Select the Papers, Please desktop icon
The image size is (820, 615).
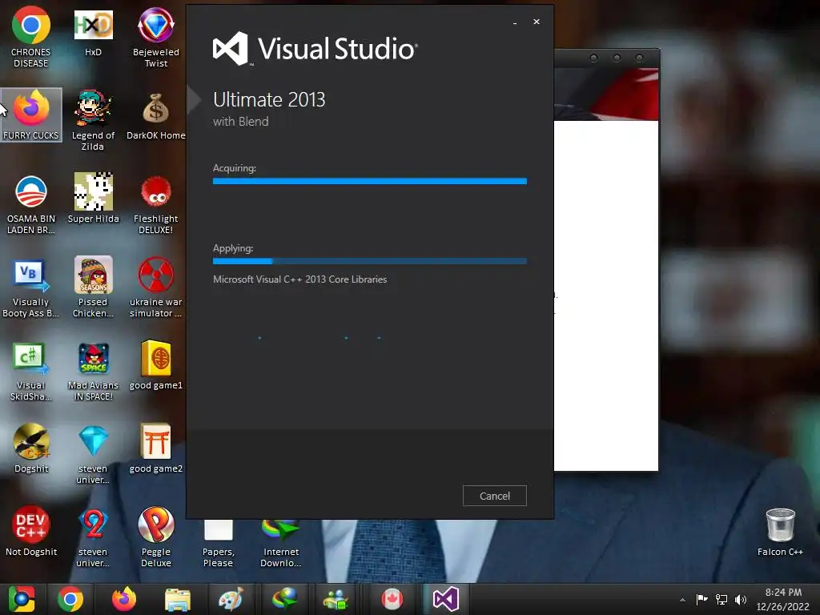pos(218,544)
